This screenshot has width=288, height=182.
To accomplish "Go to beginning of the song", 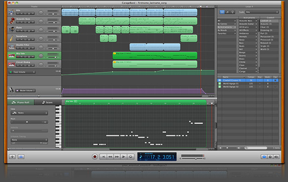I will (x=103, y=157).
